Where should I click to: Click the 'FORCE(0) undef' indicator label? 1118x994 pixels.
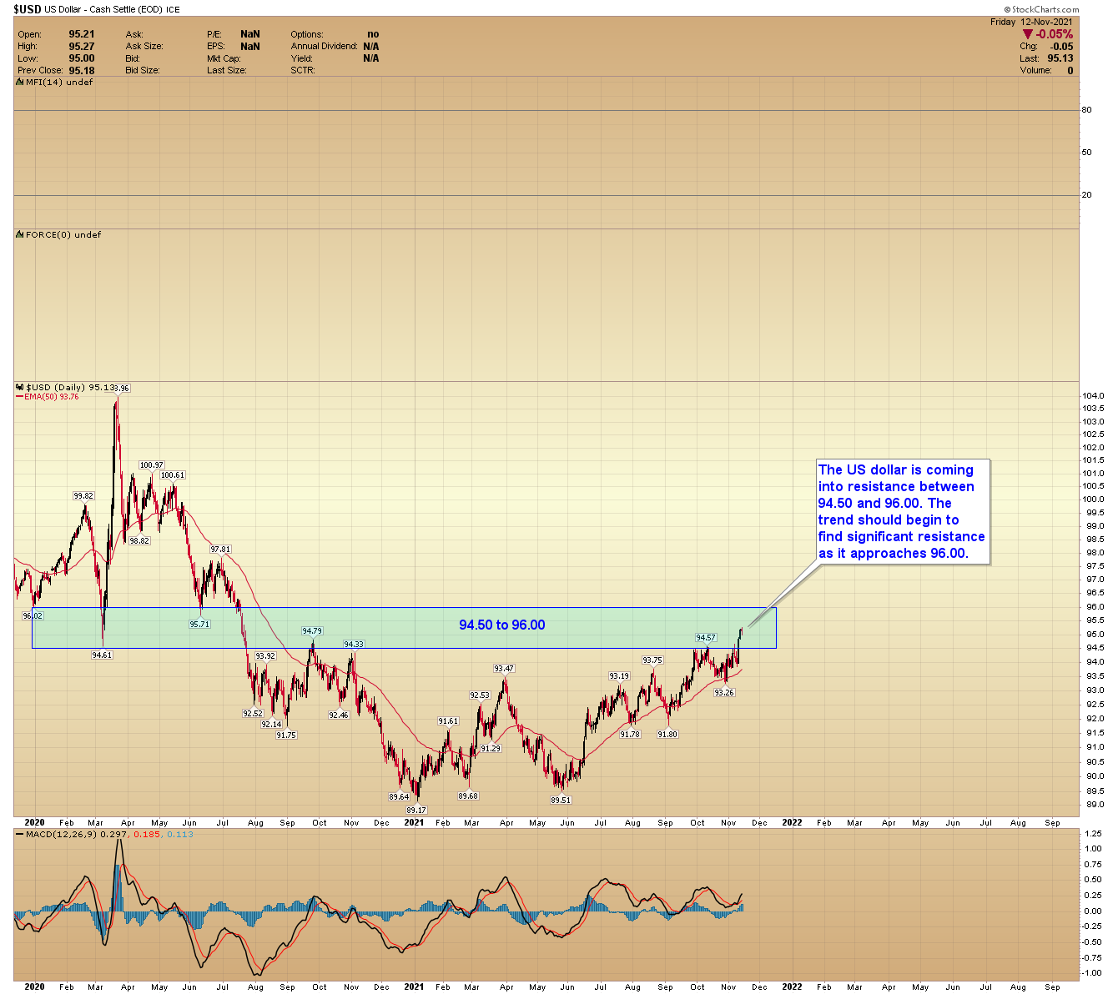(63, 235)
